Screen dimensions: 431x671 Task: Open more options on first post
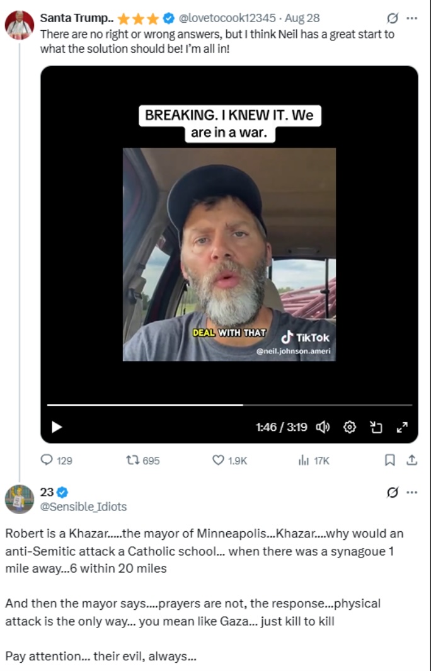tap(411, 18)
